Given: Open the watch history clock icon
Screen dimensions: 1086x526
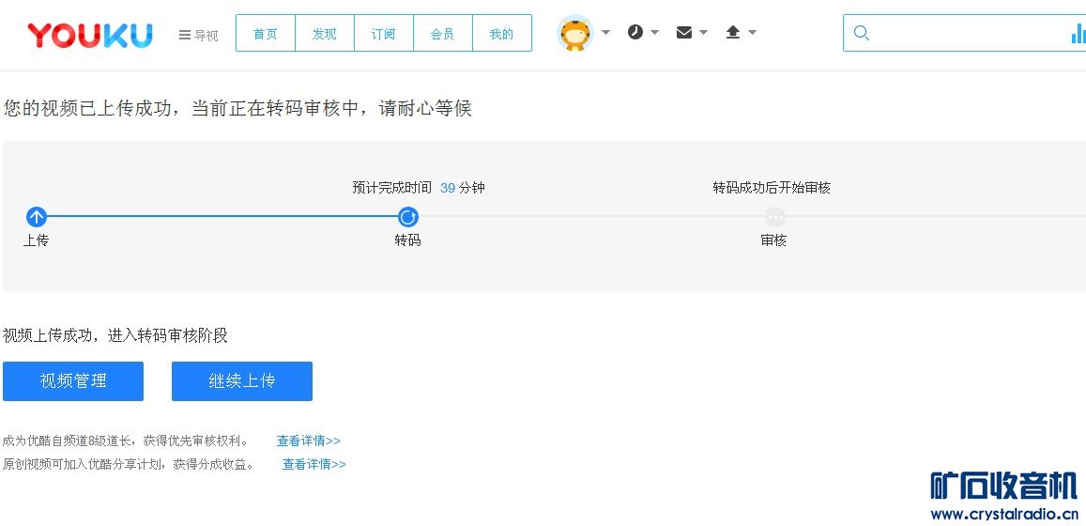Looking at the screenshot, I should click(635, 32).
